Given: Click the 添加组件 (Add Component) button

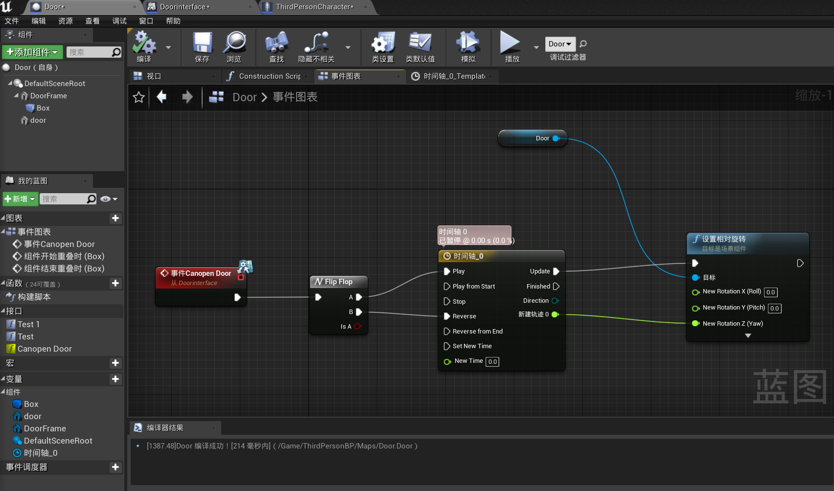Looking at the screenshot, I should point(32,52).
